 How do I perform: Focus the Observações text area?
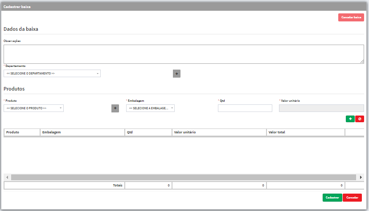[x=184, y=54]
